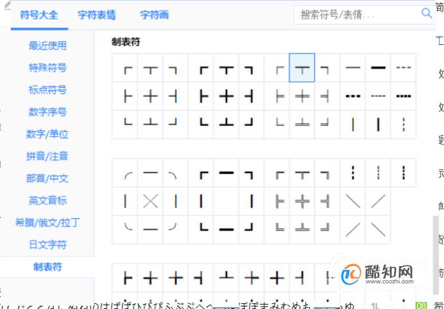Image resolution: width=444 pixels, height=309 pixels.
Task: Choose the diagonal X cross symbol
Action: point(150,201)
